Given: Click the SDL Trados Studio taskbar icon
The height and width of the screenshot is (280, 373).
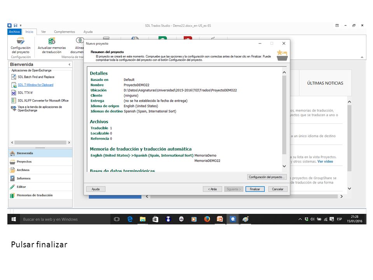Looking at the screenshot, I should (x=233, y=219).
